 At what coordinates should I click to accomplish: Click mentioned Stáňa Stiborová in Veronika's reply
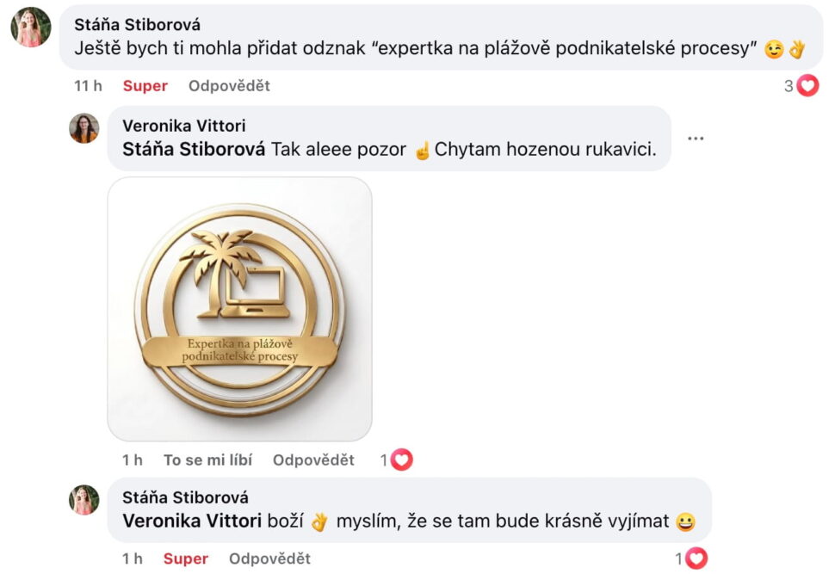point(194,149)
